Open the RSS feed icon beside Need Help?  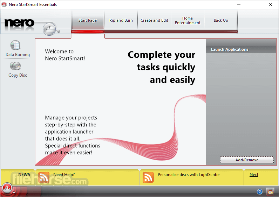coord(43,177)
